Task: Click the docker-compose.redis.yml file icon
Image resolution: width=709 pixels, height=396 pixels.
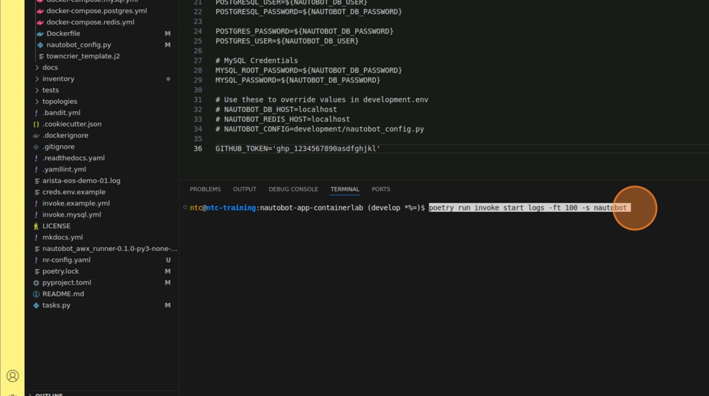Action: pyautogui.click(x=41, y=22)
